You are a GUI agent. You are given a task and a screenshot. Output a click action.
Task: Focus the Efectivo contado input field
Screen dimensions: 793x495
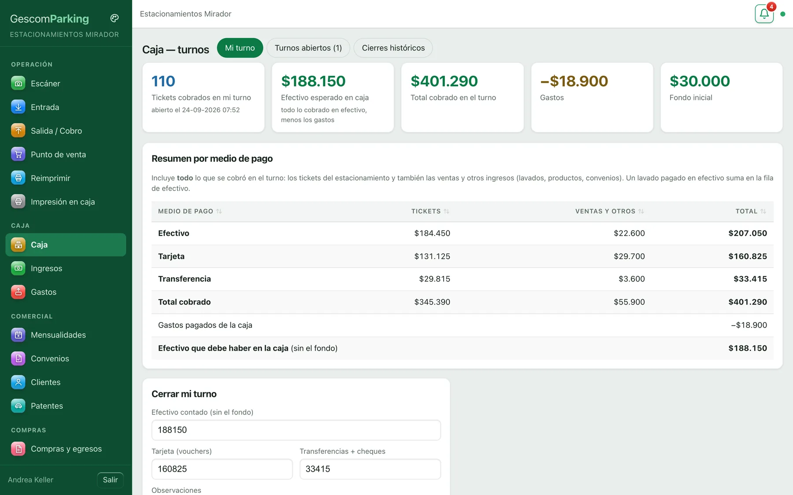[296, 430]
